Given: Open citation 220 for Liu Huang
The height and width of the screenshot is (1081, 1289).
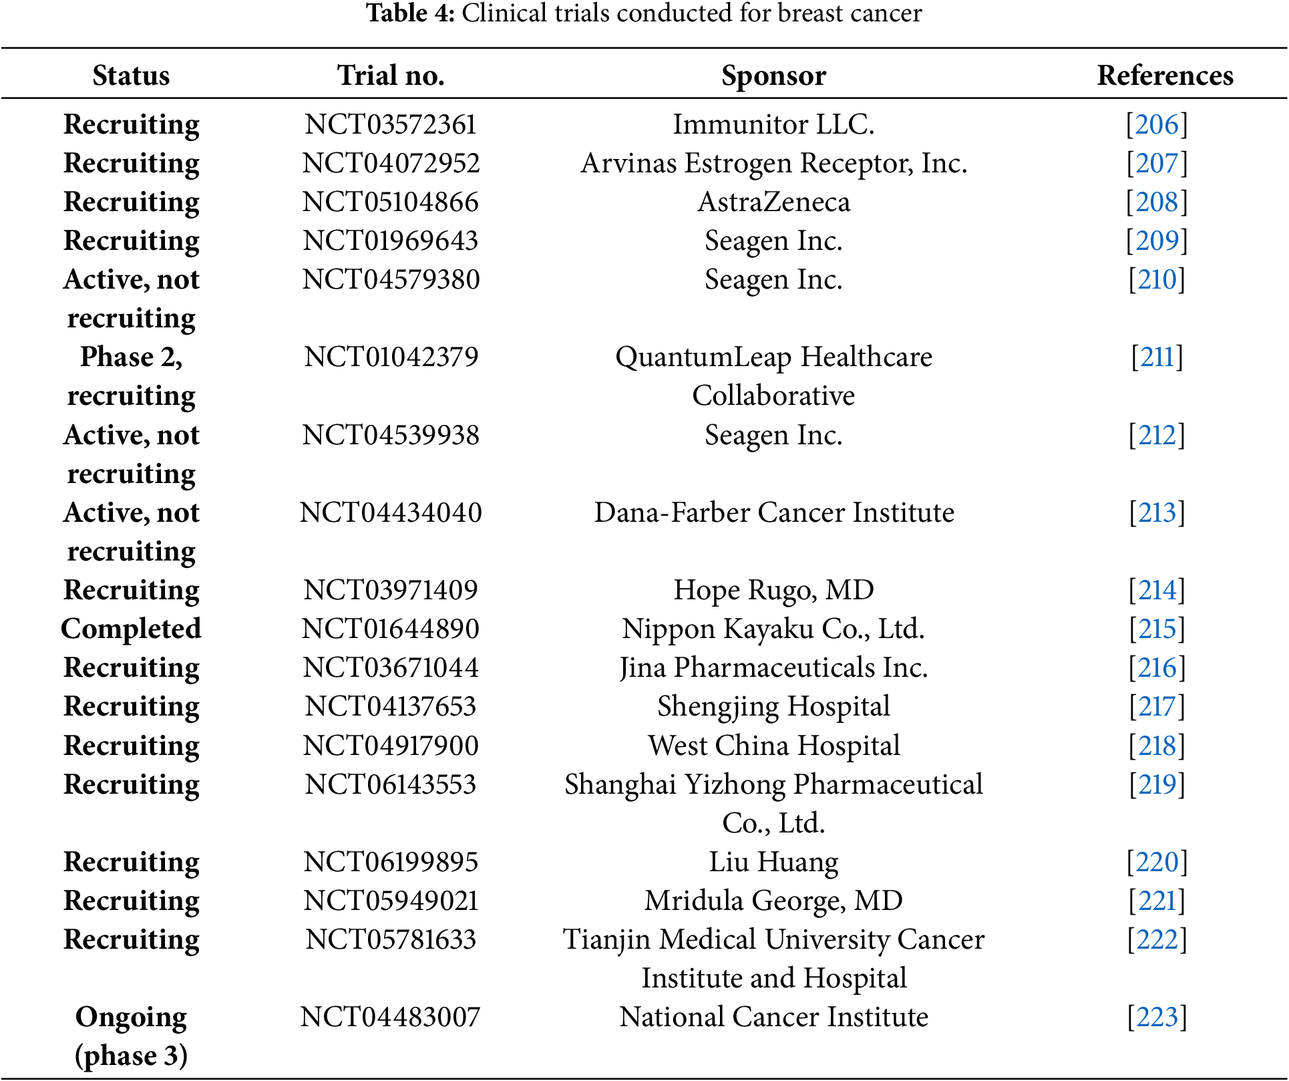Looking at the screenshot, I should (1157, 863).
